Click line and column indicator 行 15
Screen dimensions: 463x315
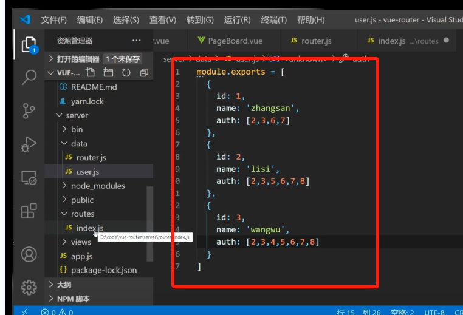coord(358,312)
